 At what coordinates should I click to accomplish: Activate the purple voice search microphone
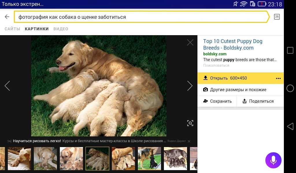click(273, 160)
